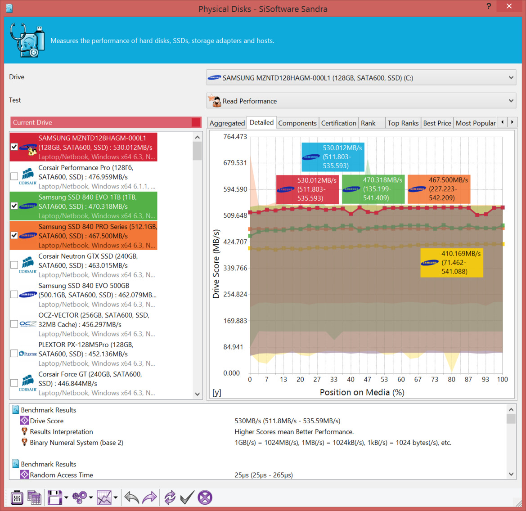Click the Samsung logo beside 840 PRO Series

[28, 235]
